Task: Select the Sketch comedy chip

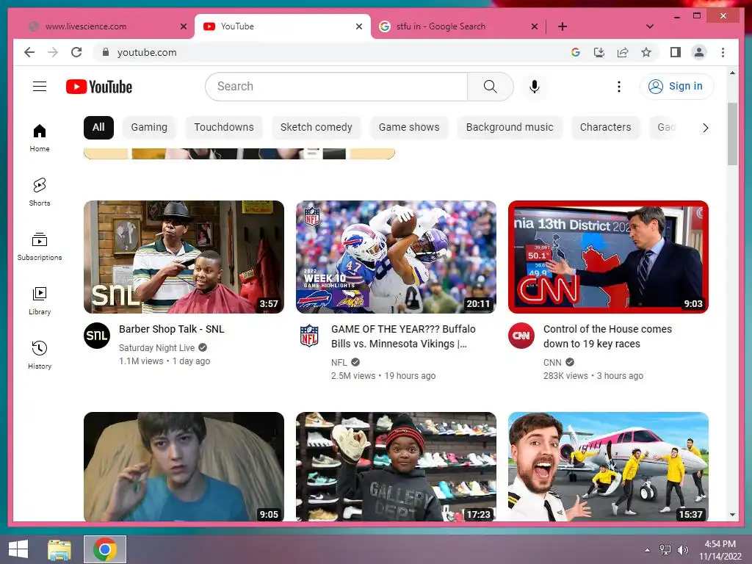Action: pos(316,128)
